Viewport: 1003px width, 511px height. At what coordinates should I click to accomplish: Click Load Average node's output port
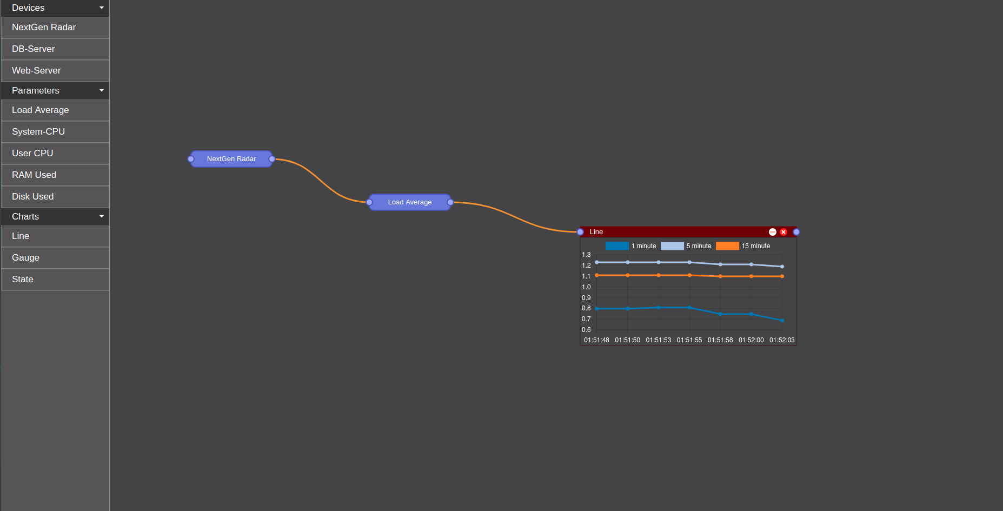(x=450, y=202)
